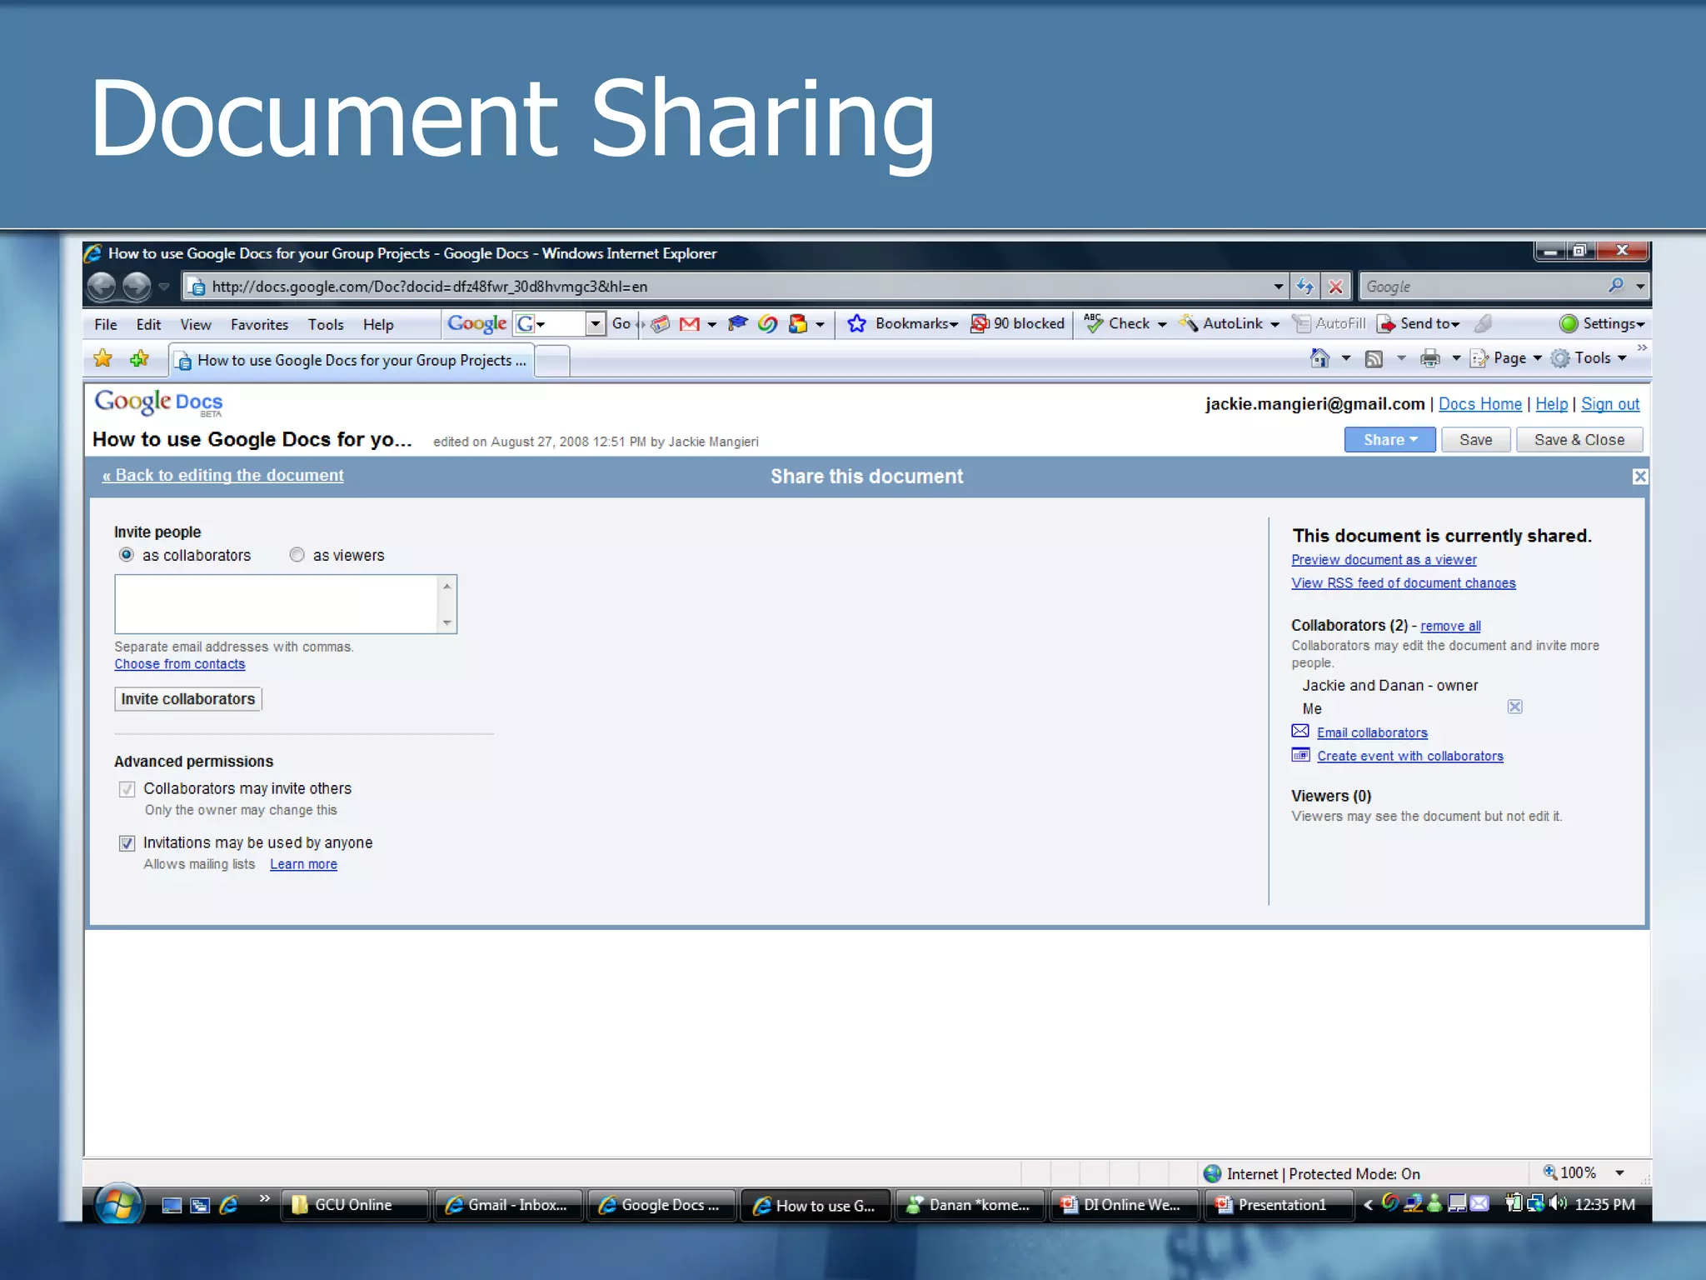Toggle Invitations may be used by anyone checkbox
The image size is (1706, 1280).
pyautogui.click(x=127, y=843)
